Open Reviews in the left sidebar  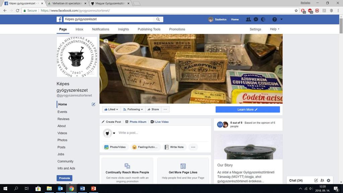tap(63, 119)
